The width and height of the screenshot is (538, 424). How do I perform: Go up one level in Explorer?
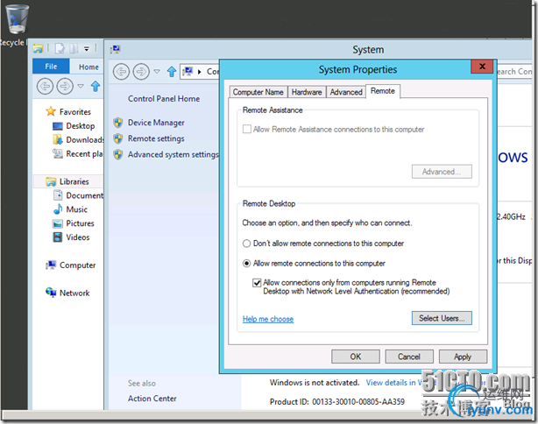coord(96,86)
